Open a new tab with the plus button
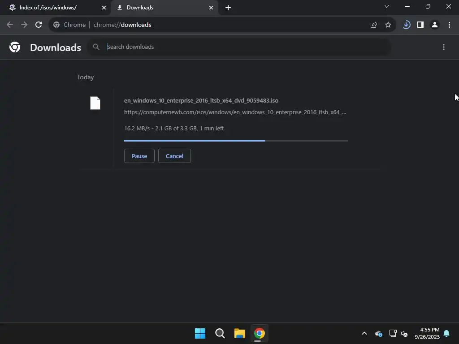Screen dimensions: 459x344 pos(228,8)
